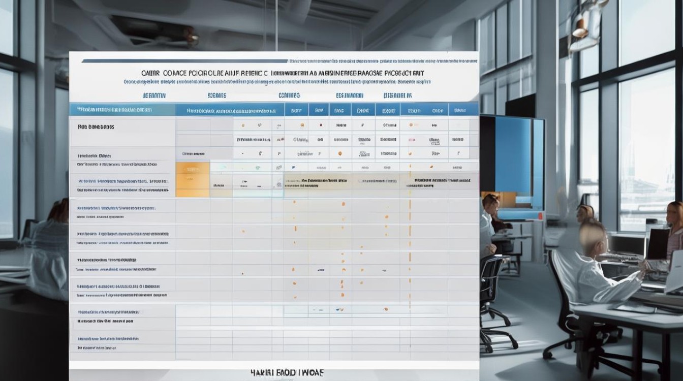The height and width of the screenshot is (381, 683).
Task: Select the last row label in the left column
Action: (x=97, y=348)
